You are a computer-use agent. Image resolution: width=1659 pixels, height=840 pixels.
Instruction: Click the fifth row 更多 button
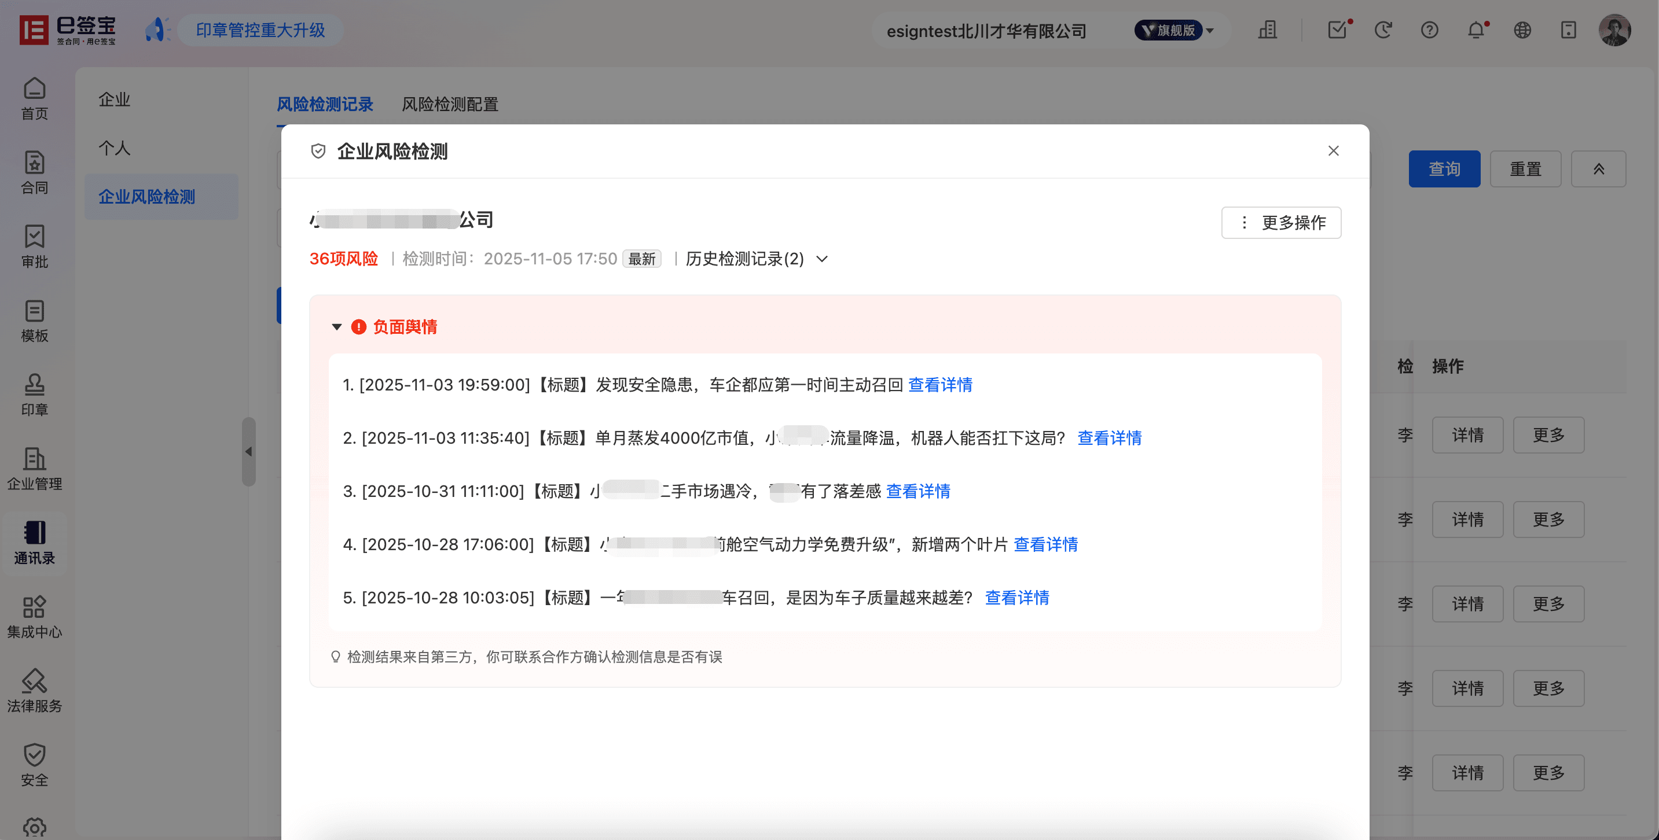1548,772
